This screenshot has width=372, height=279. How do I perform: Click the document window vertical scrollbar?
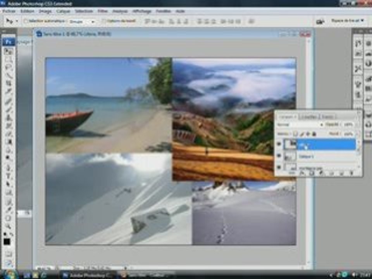(308, 152)
